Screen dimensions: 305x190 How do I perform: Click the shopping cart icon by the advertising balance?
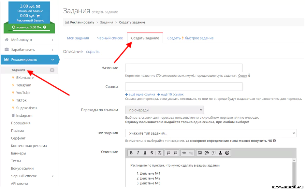38,16
